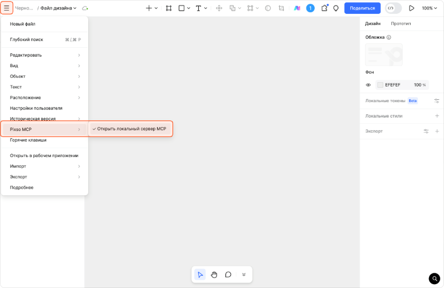Select the Move cursor tool
This screenshot has height=288, width=444.
(200, 274)
